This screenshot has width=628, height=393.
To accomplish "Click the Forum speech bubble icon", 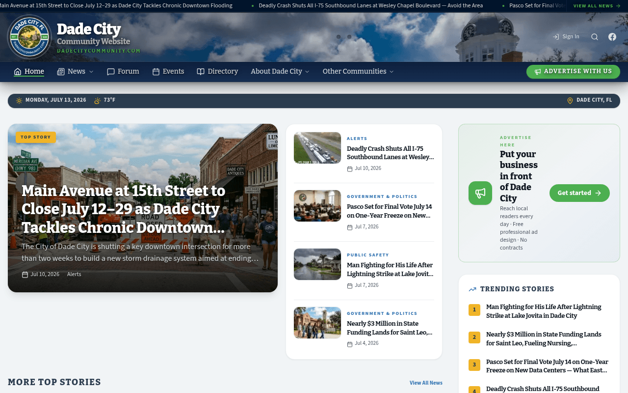I will coord(111,72).
